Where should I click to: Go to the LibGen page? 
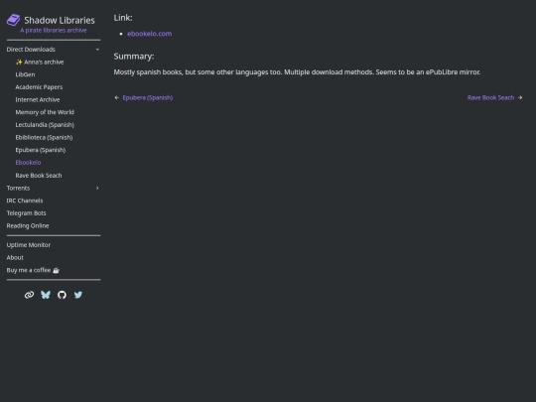[x=25, y=74]
